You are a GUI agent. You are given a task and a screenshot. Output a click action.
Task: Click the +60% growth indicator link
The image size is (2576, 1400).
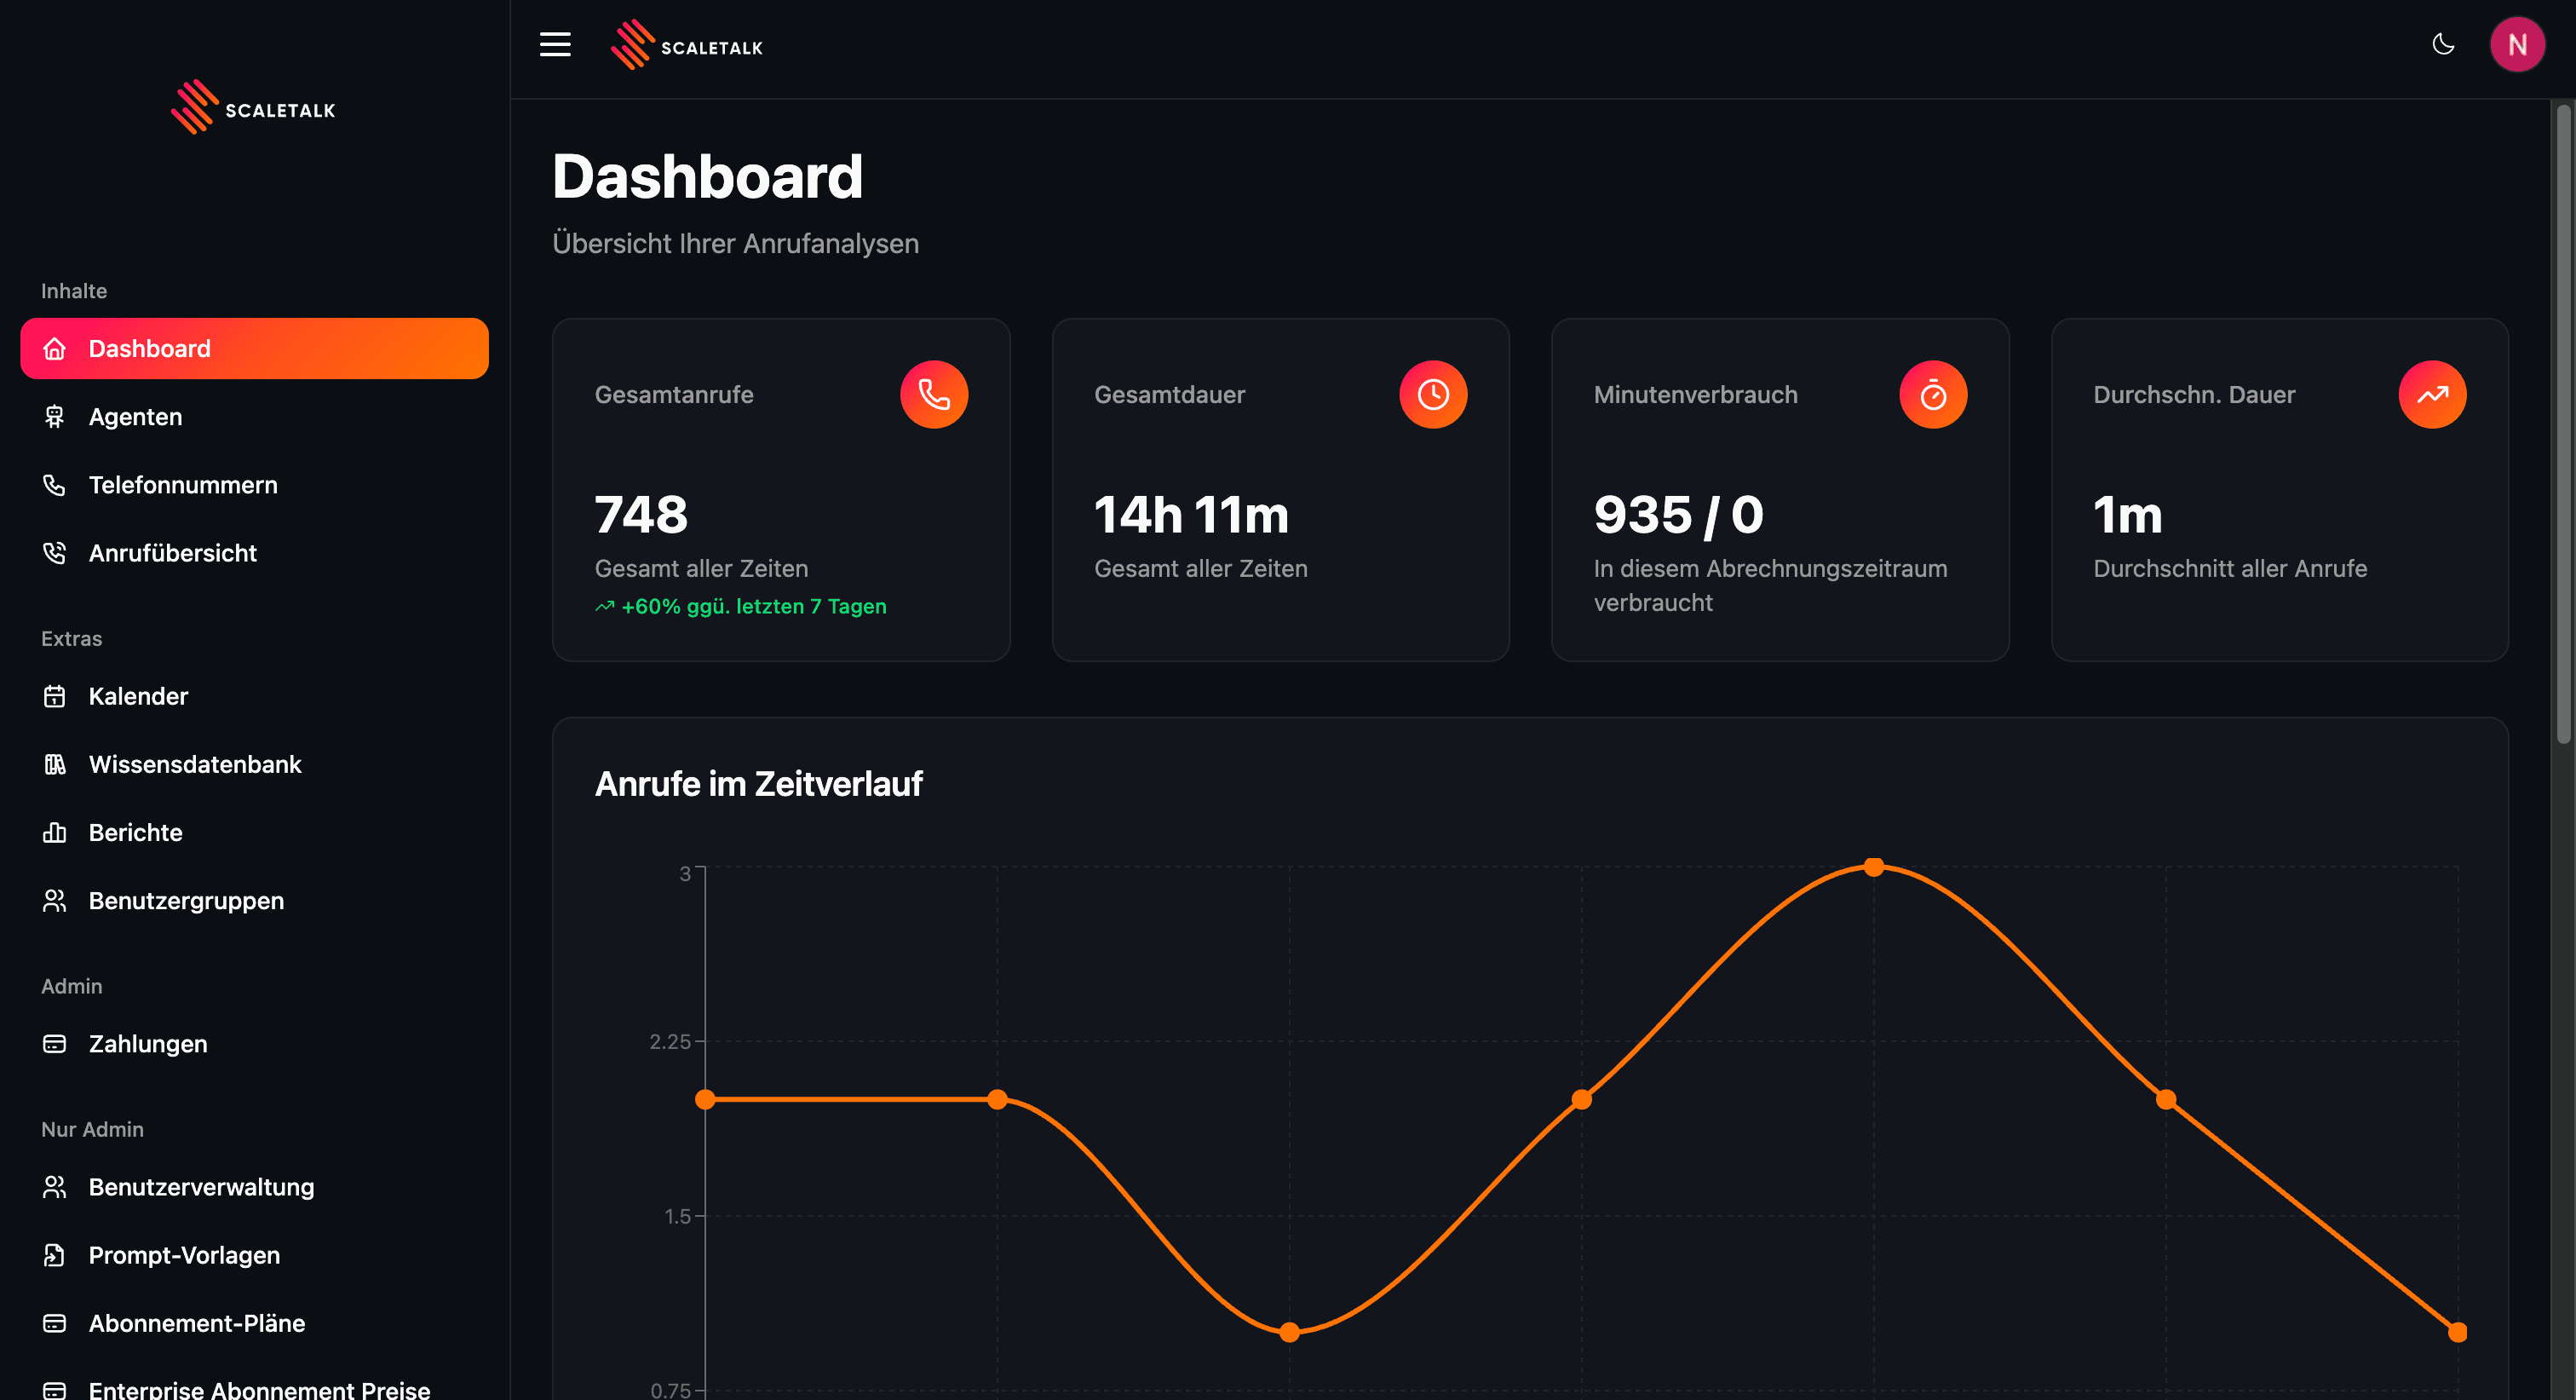pos(740,606)
